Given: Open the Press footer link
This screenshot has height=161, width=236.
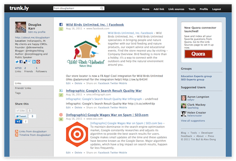Looking at the screenshot, I should [211, 136].
